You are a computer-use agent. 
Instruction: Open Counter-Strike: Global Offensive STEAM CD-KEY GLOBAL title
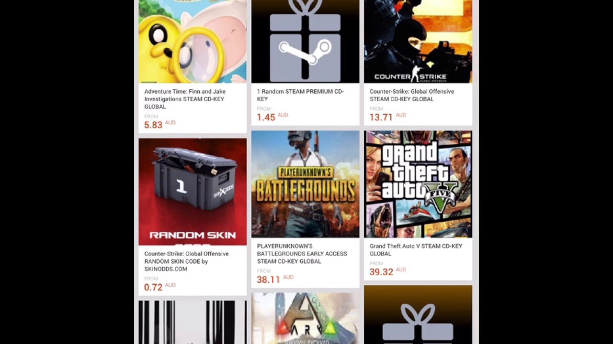412,95
